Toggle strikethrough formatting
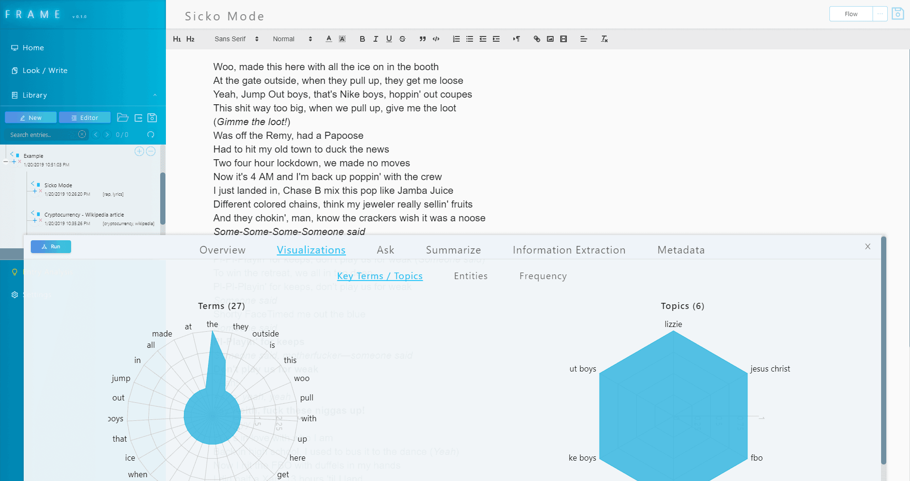 point(402,39)
